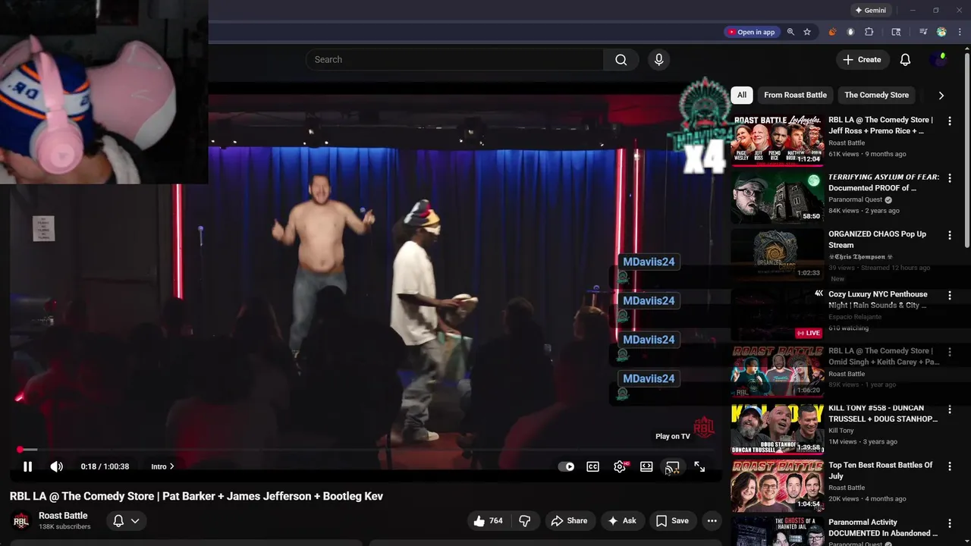Open more options for Jeff Ross video

tap(949, 121)
